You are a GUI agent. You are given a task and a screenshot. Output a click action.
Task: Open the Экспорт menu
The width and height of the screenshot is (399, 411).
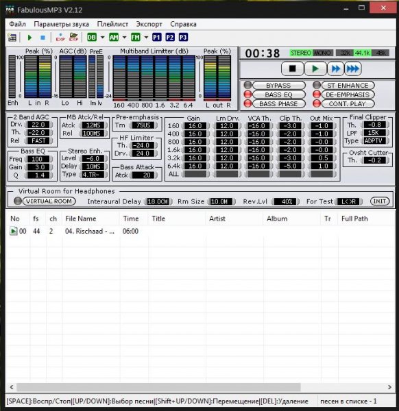pyautogui.click(x=149, y=24)
